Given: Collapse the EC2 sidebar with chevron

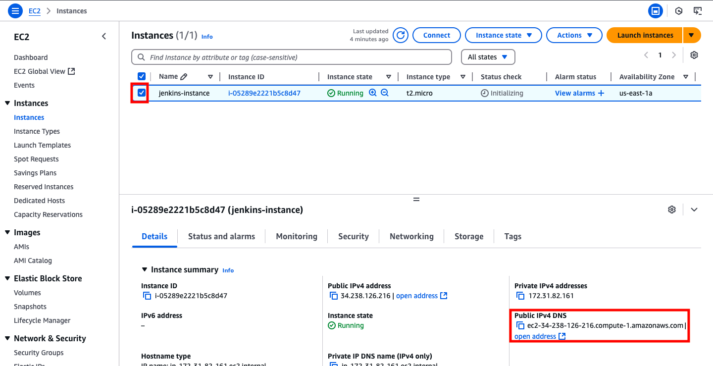Looking at the screenshot, I should pyautogui.click(x=104, y=36).
